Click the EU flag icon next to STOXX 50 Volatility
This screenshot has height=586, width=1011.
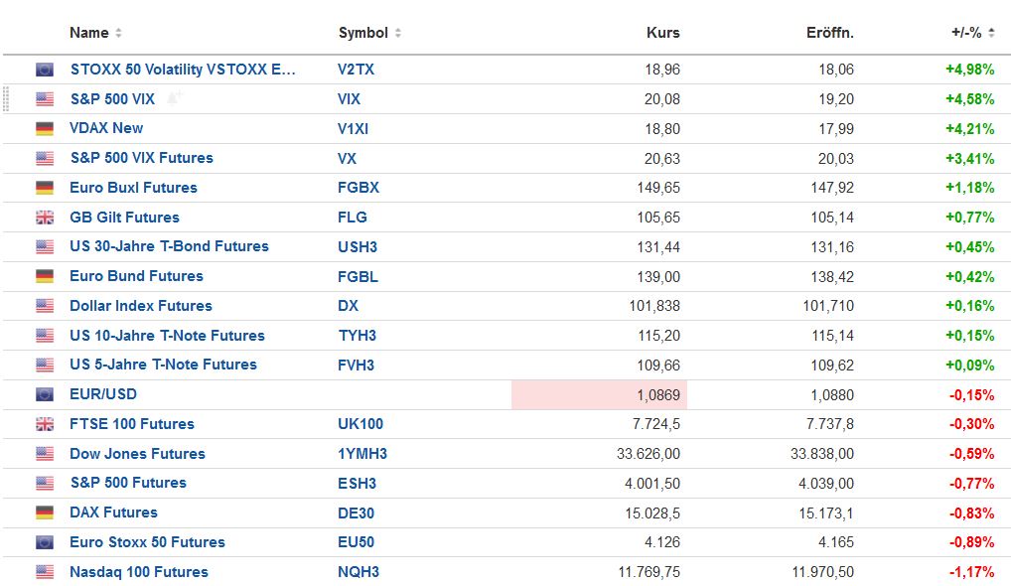point(45,70)
